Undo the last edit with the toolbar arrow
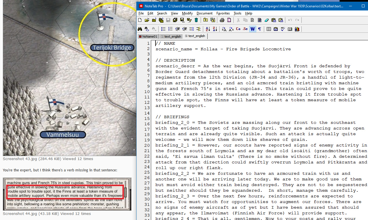The width and height of the screenshot is (368, 220). click(290, 20)
